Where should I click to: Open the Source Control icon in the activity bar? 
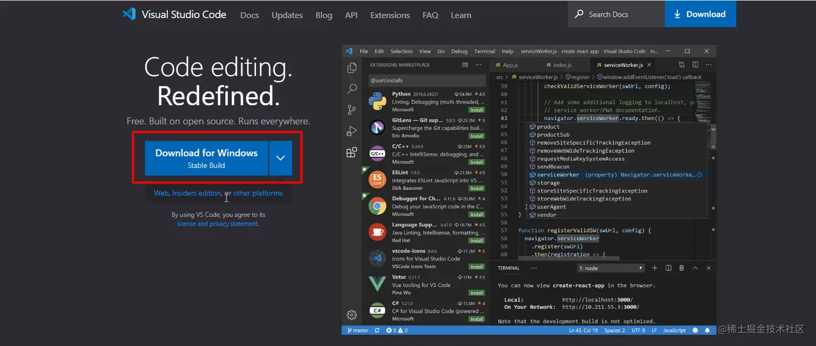[x=352, y=110]
